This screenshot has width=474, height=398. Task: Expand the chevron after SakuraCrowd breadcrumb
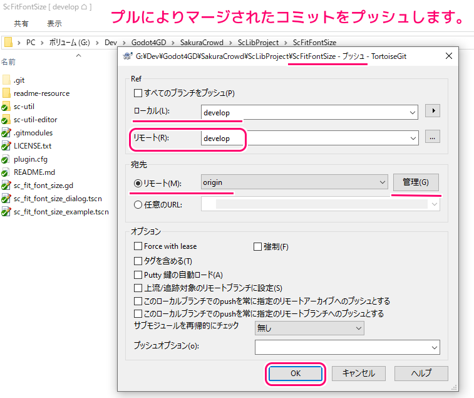click(230, 43)
